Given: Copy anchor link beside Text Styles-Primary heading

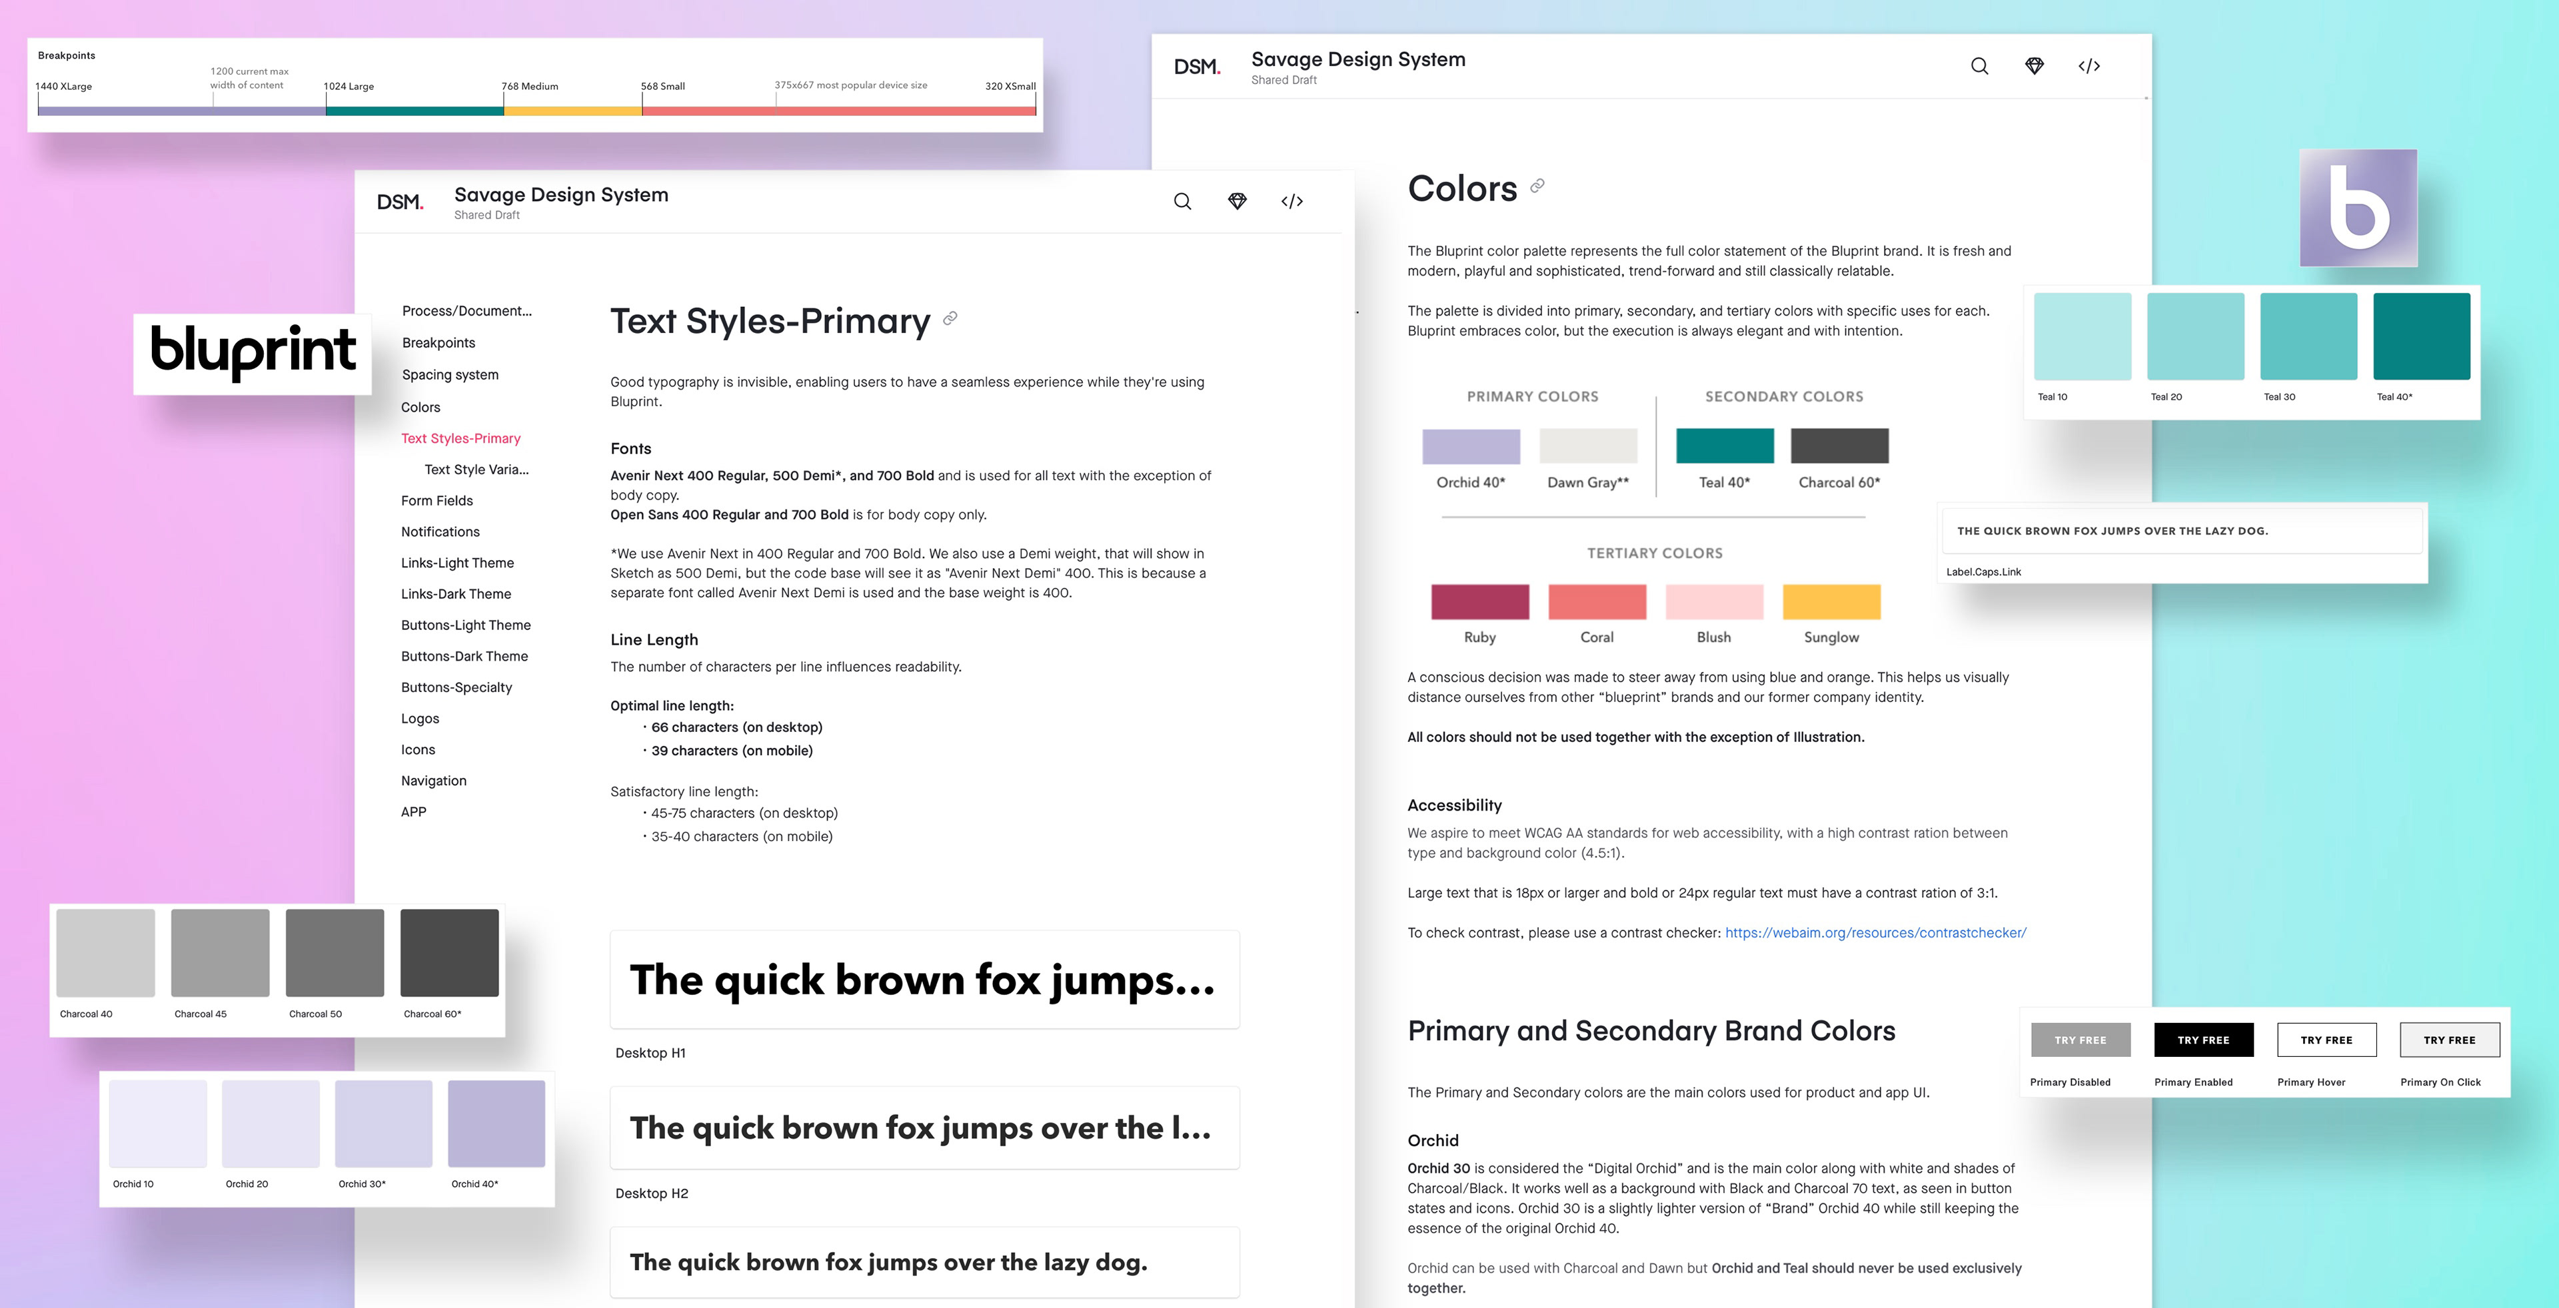Looking at the screenshot, I should click(950, 318).
